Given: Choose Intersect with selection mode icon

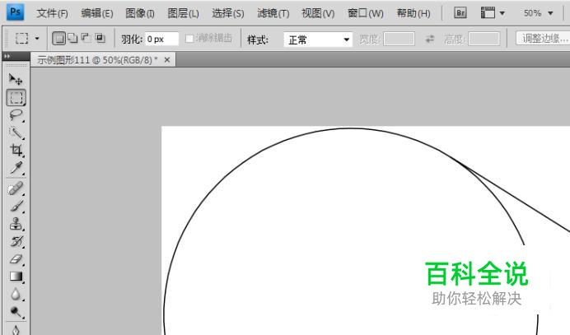Looking at the screenshot, I should [100, 38].
